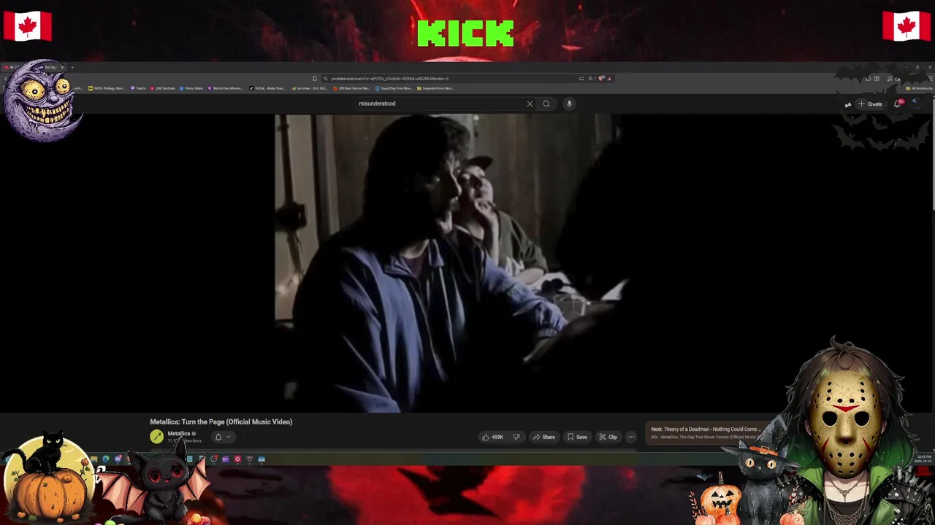Open the Kick Stats bookmark
This screenshot has height=525, width=935.
[310, 88]
